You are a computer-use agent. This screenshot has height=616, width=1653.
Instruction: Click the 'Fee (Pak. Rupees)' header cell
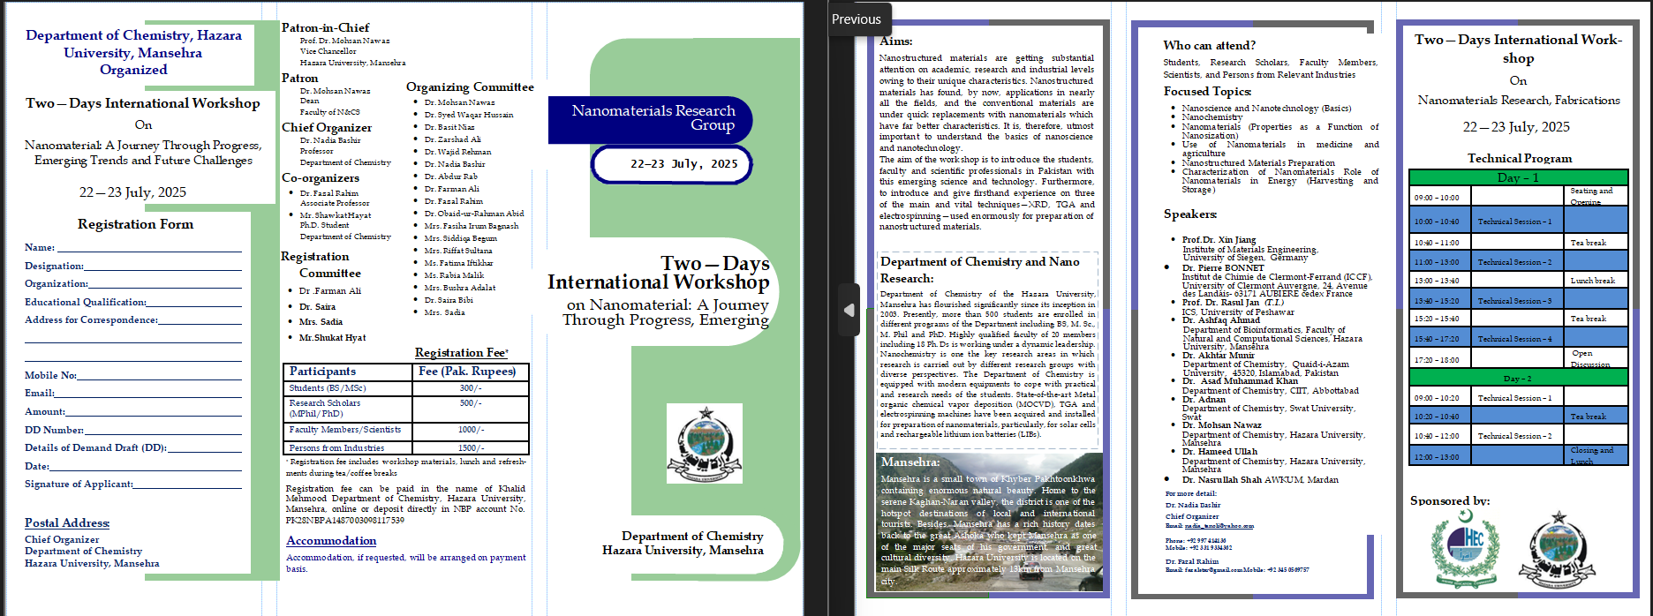471,372
